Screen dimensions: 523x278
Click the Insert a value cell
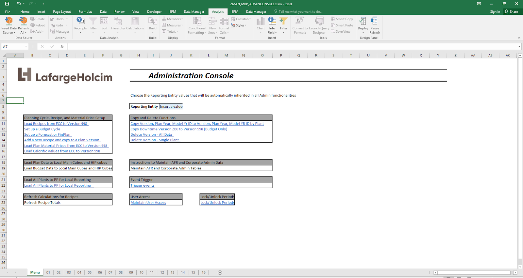pos(171,106)
